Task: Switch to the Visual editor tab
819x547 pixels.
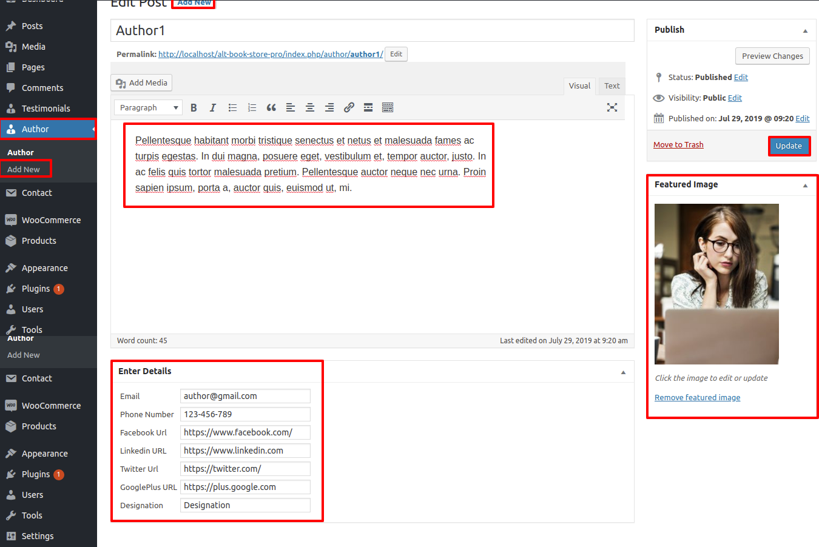Action: (579, 86)
